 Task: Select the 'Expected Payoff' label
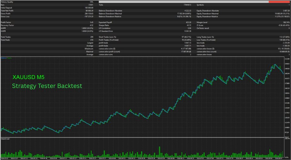tap(105, 22)
